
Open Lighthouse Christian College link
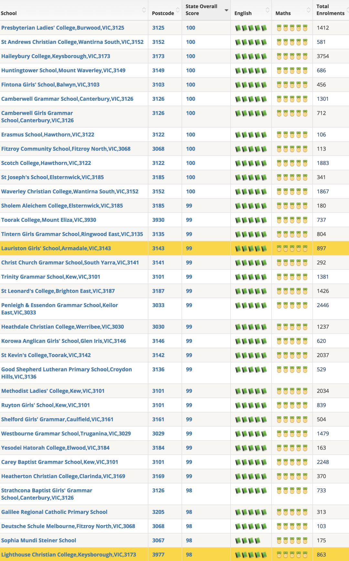pyautogui.click(x=69, y=555)
